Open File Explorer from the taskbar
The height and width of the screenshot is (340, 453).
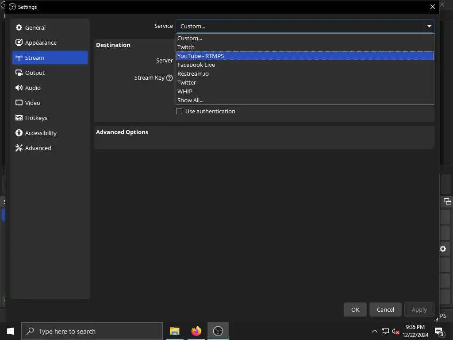(x=174, y=331)
